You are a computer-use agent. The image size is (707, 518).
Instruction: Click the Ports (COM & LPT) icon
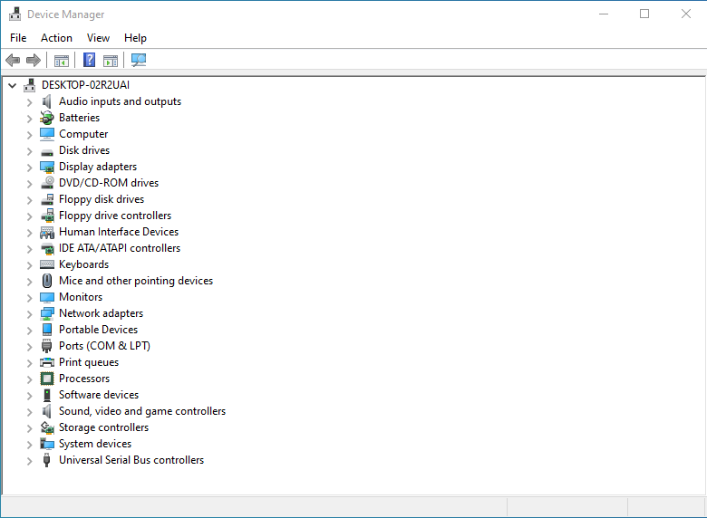(x=46, y=346)
